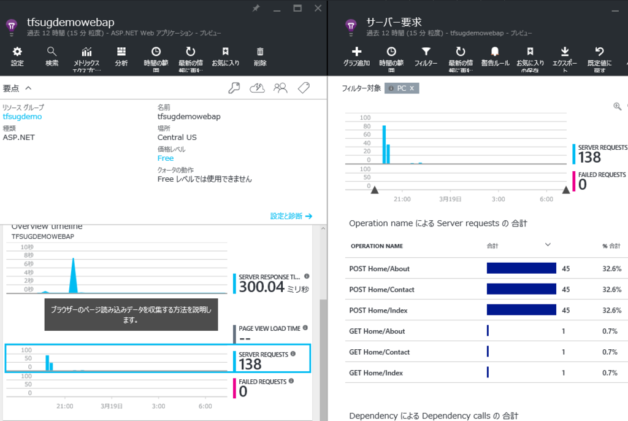Open the users icon in Essentials bar
Screen dimensions: 628x421
[x=280, y=88]
